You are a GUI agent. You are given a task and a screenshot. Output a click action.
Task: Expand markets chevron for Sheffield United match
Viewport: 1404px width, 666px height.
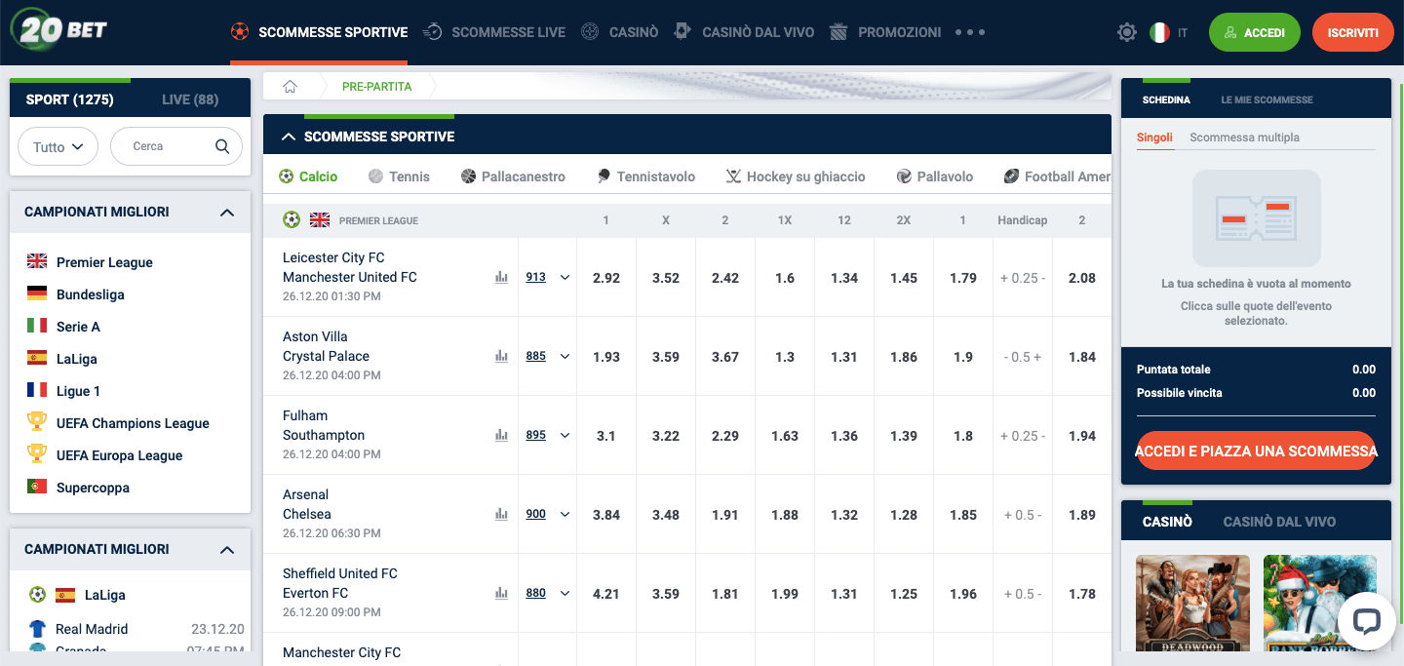coord(565,594)
